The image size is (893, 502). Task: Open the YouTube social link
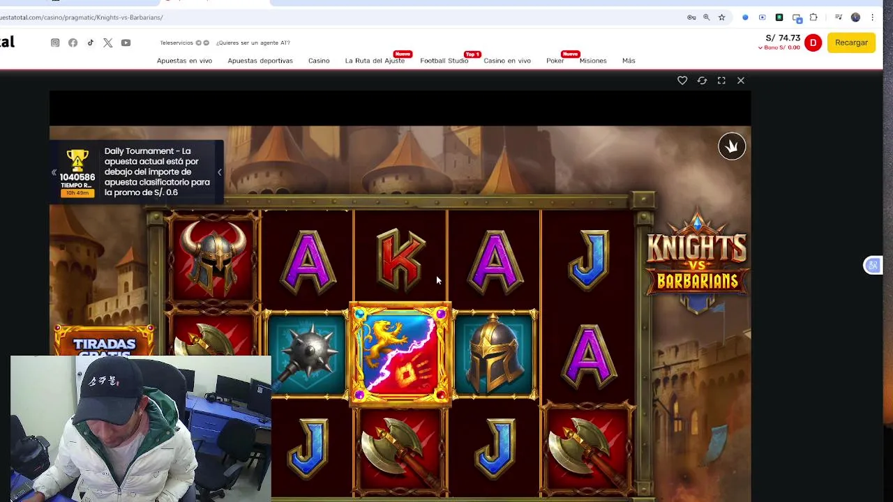click(x=126, y=43)
